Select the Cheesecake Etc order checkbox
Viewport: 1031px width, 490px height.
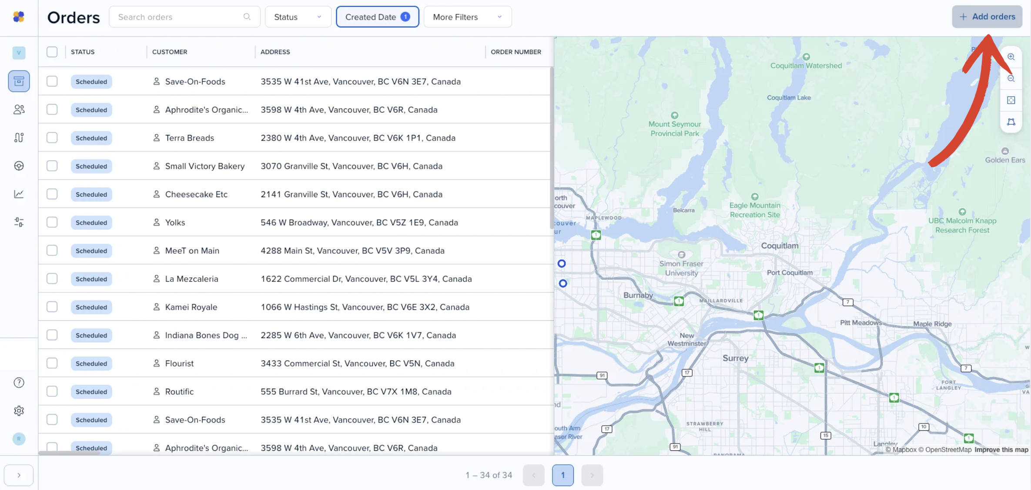coord(52,194)
